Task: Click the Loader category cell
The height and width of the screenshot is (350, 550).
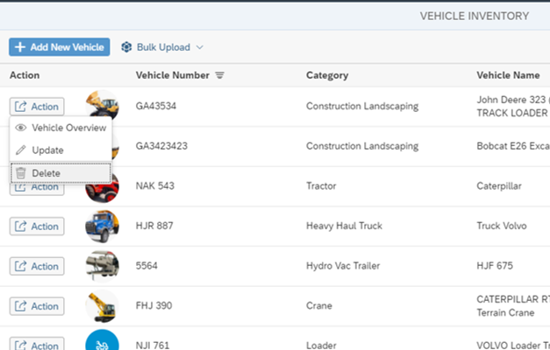Action: pos(321,345)
